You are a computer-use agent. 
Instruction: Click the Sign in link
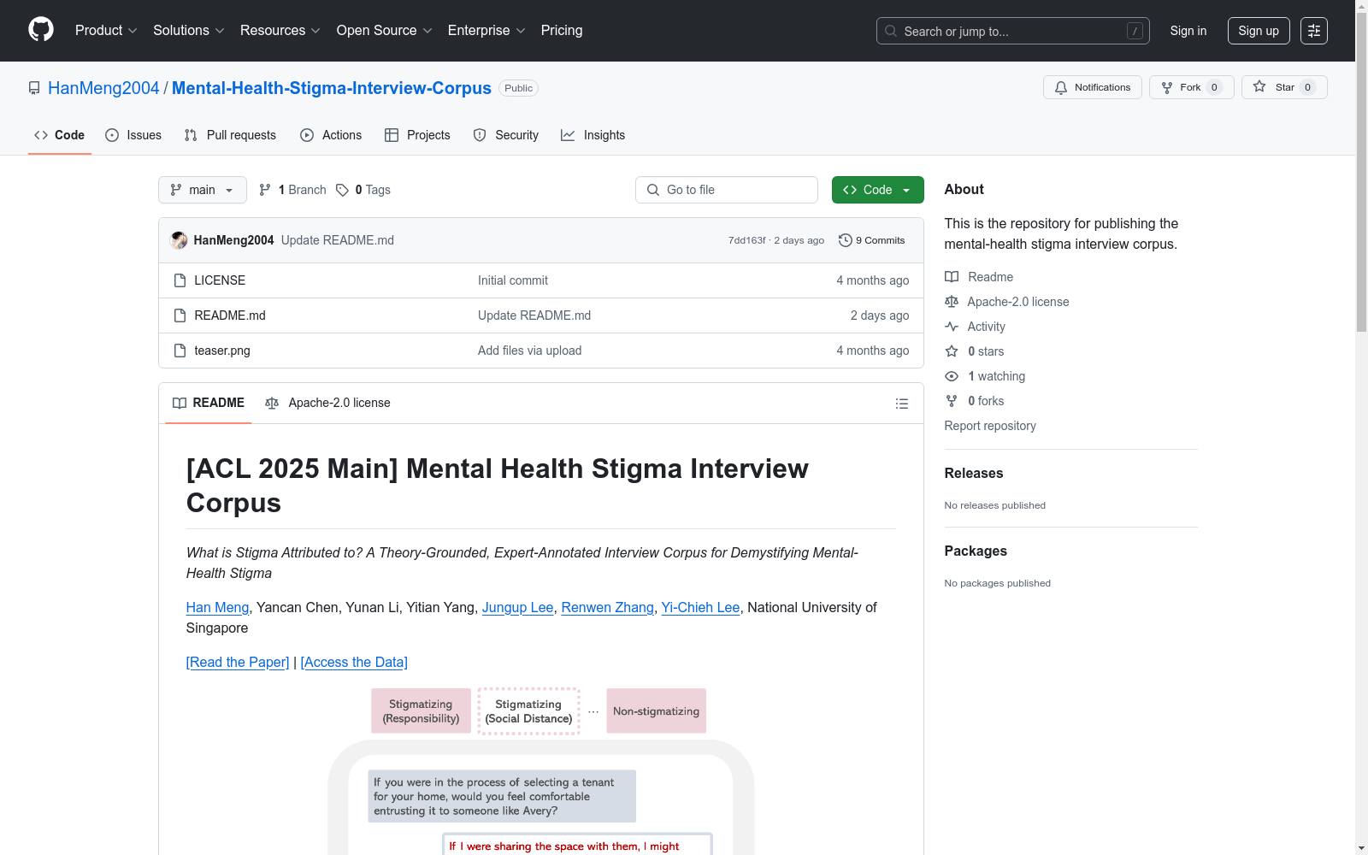tap(1188, 31)
